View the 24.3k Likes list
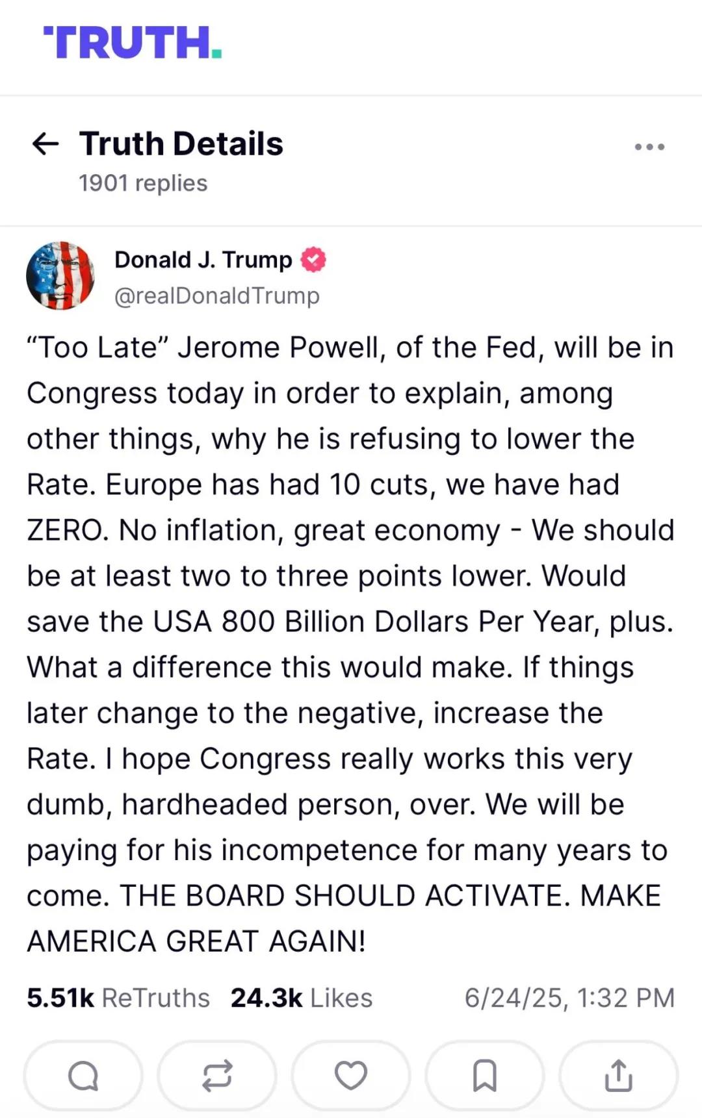 pos(302,998)
